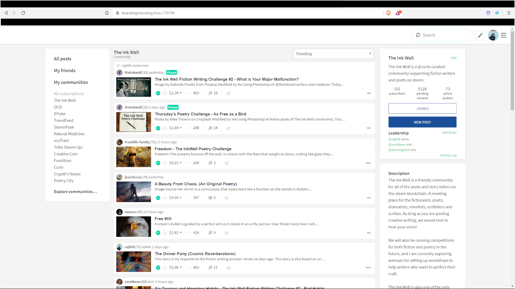Reblog the Freedom poetry challenge post
The image size is (515, 289).
227,163
